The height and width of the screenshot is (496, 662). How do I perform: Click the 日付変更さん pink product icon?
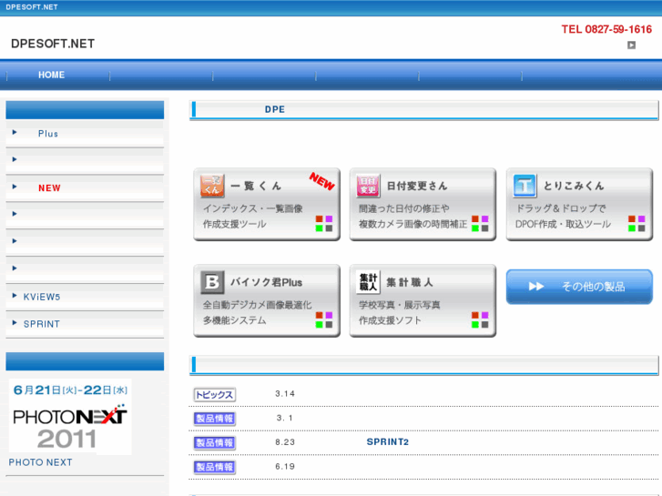pyautogui.click(x=368, y=186)
